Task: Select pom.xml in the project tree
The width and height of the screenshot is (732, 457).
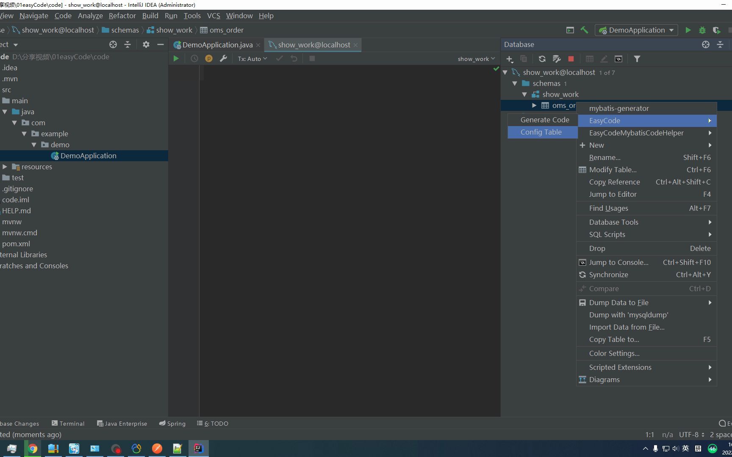Action: 16,244
